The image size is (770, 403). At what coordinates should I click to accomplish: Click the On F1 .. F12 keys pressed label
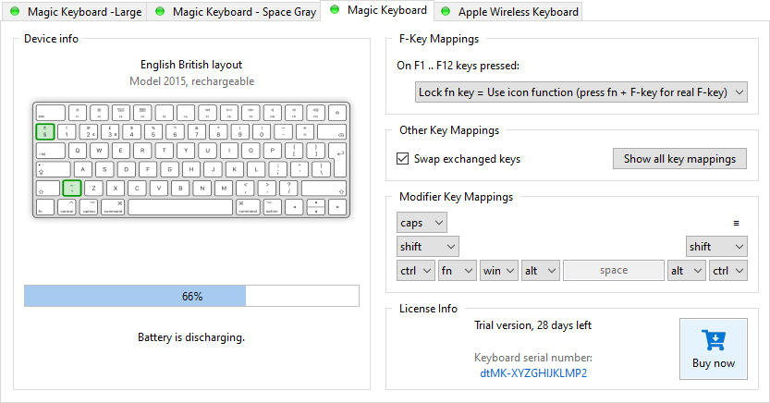tap(458, 66)
